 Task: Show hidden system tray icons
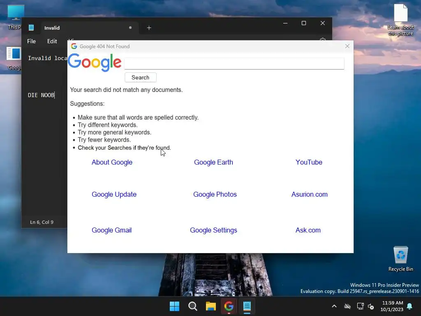pyautogui.click(x=334, y=306)
